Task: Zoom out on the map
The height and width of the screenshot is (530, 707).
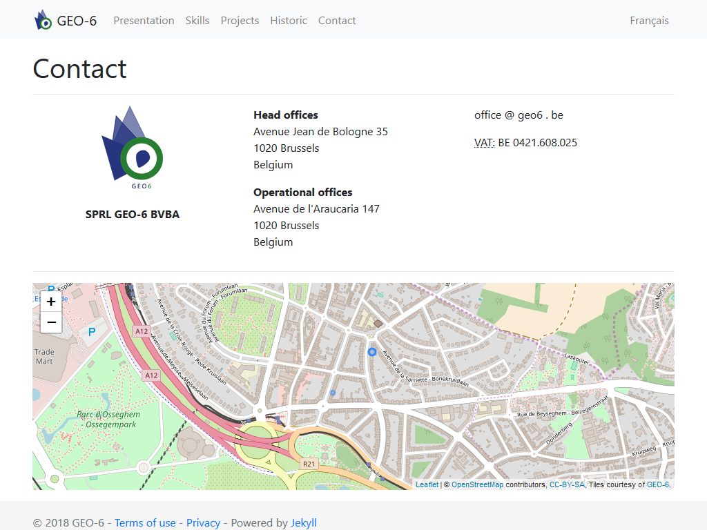Action: click(51, 322)
